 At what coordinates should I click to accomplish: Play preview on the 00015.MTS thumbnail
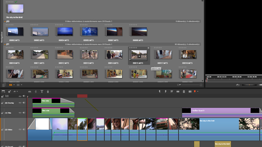click(139, 56)
